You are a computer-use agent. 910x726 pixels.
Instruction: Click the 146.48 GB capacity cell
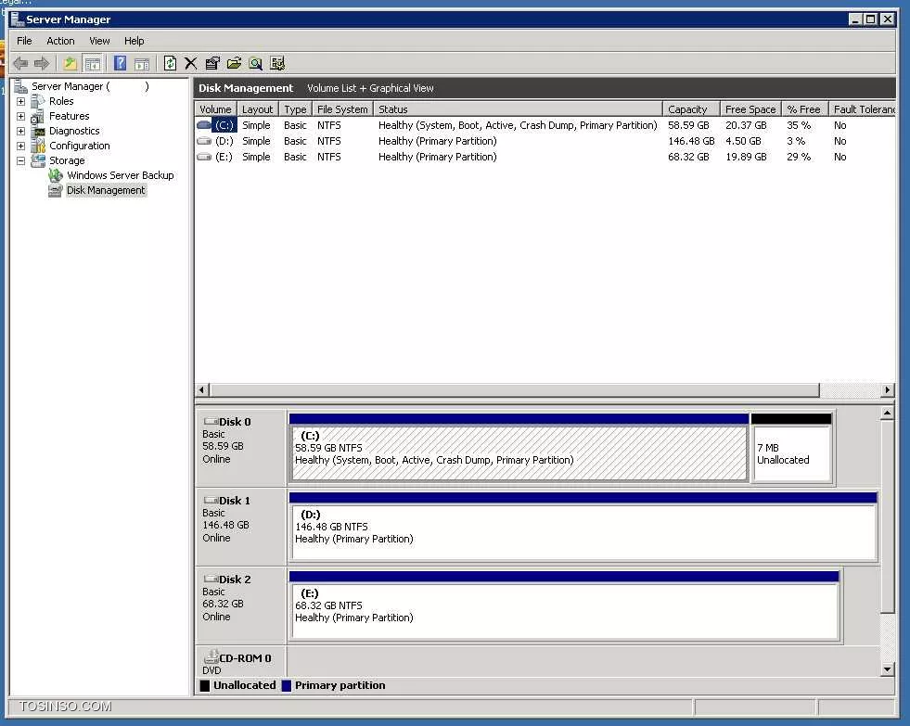click(691, 141)
